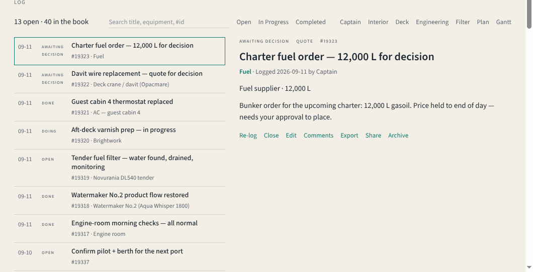The height and width of the screenshot is (272, 533).
Task: Click Share action for fuel order
Action: (373, 135)
